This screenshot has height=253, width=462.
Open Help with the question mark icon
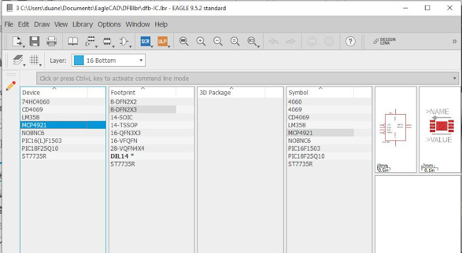(350, 41)
